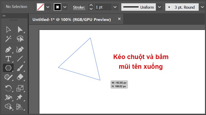Viewport: 206px width, 115px height.
Task: Click the stroke weight field showing 1 pt
Action: pyautogui.click(x=103, y=7)
